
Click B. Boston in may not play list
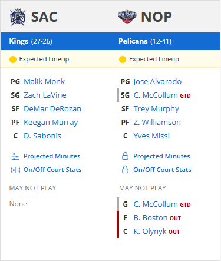point(150,218)
